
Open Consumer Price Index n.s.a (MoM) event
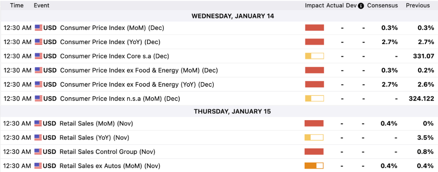(x=120, y=98)
